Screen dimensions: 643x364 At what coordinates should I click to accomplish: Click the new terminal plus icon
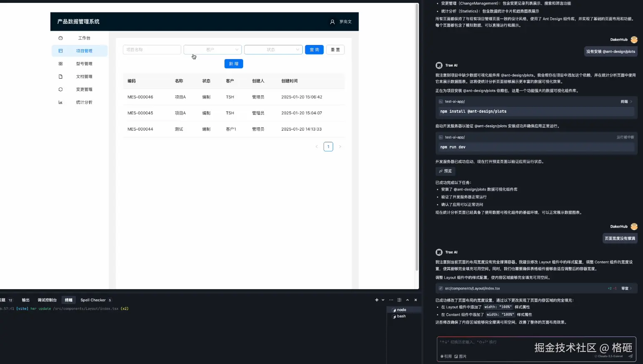tap(376, 300)
